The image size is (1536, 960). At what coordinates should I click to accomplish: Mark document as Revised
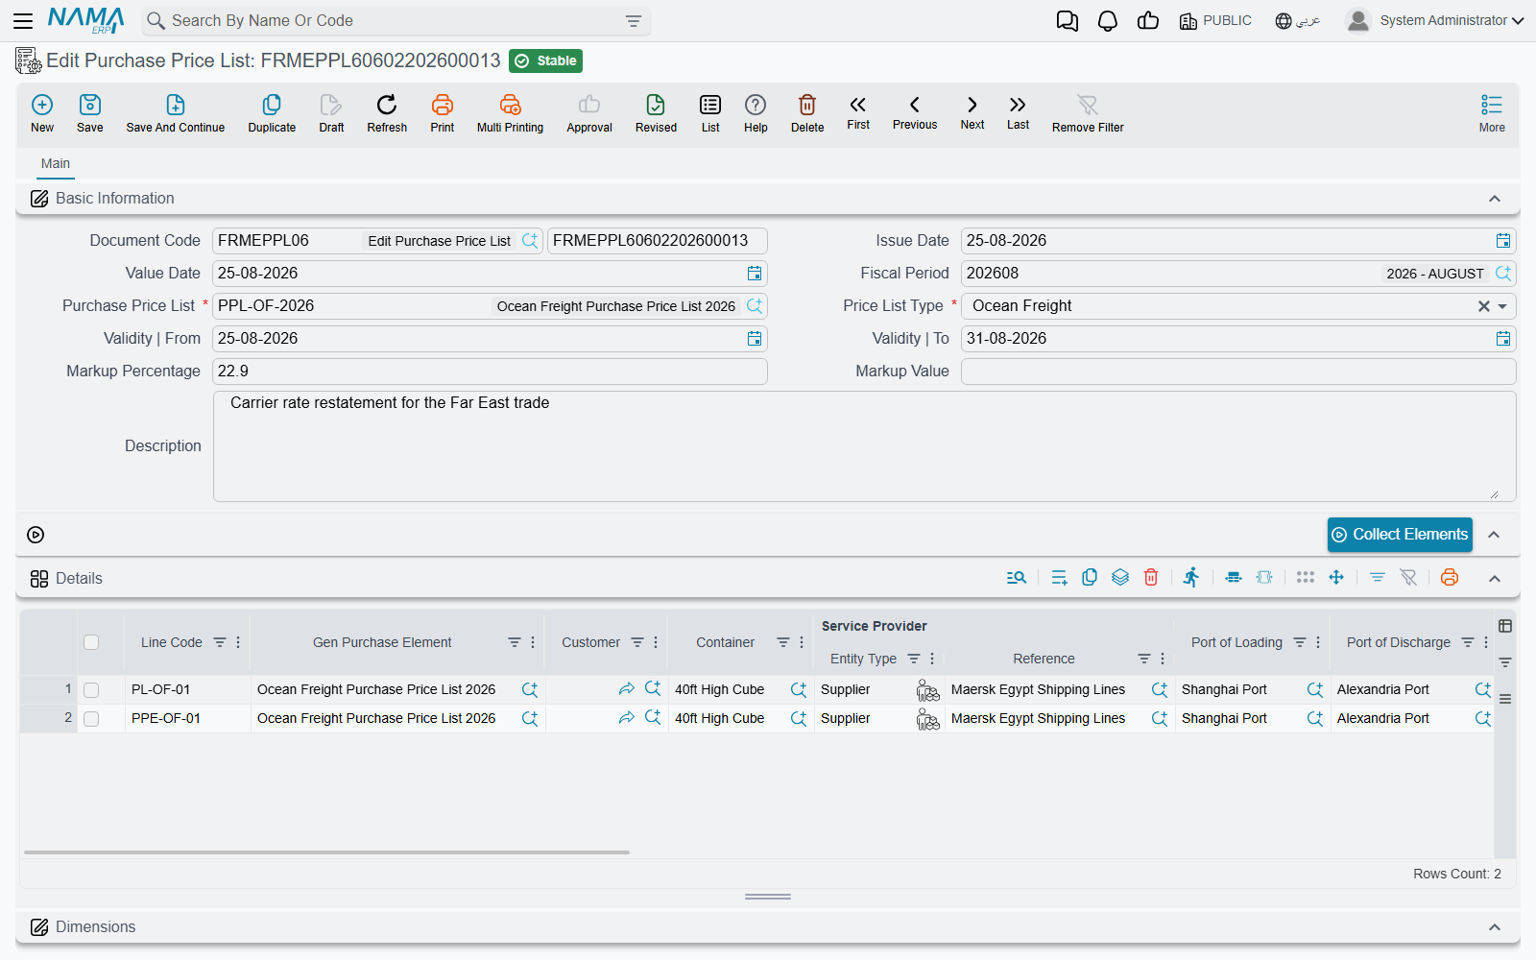656,113
